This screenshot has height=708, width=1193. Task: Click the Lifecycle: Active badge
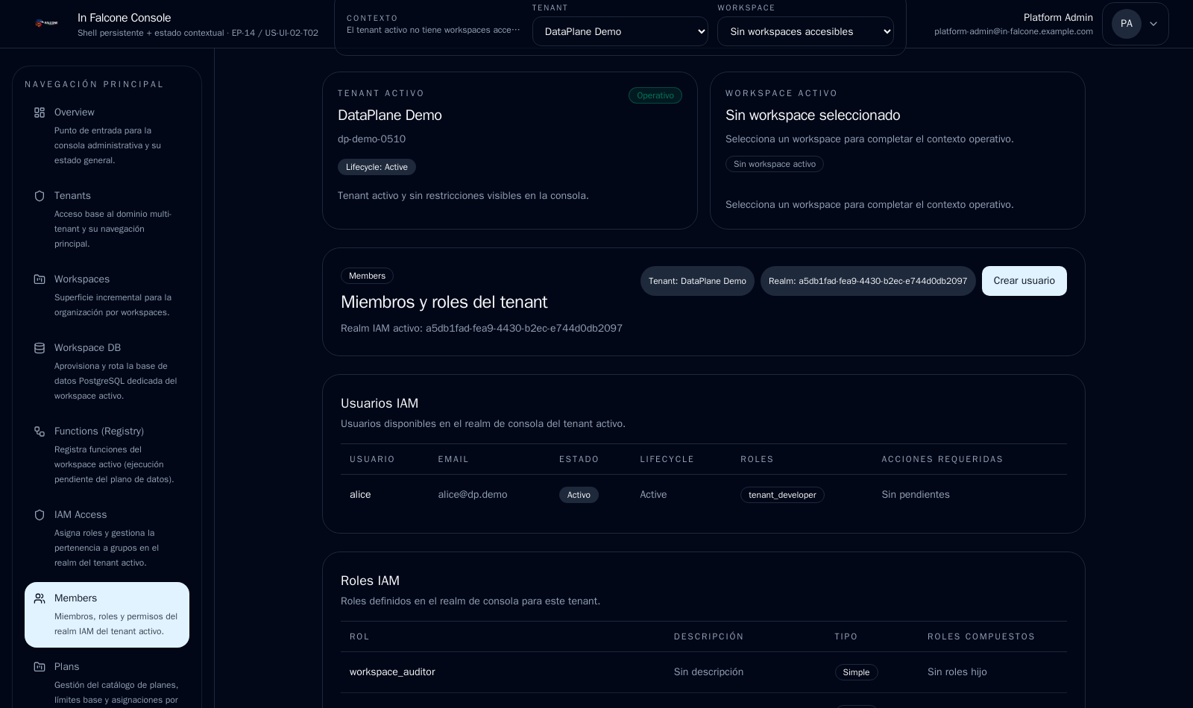(377, 167)
